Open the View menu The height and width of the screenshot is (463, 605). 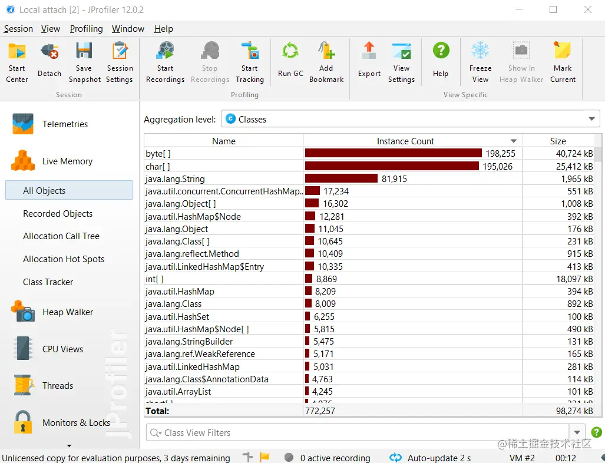(x=51, y=28)
